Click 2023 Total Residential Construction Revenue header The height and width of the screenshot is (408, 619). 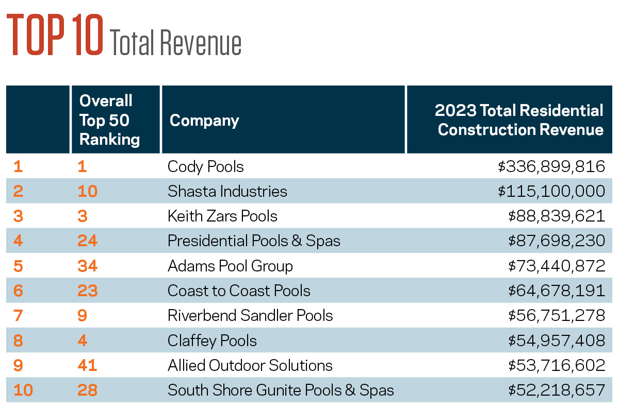[519, 120]
